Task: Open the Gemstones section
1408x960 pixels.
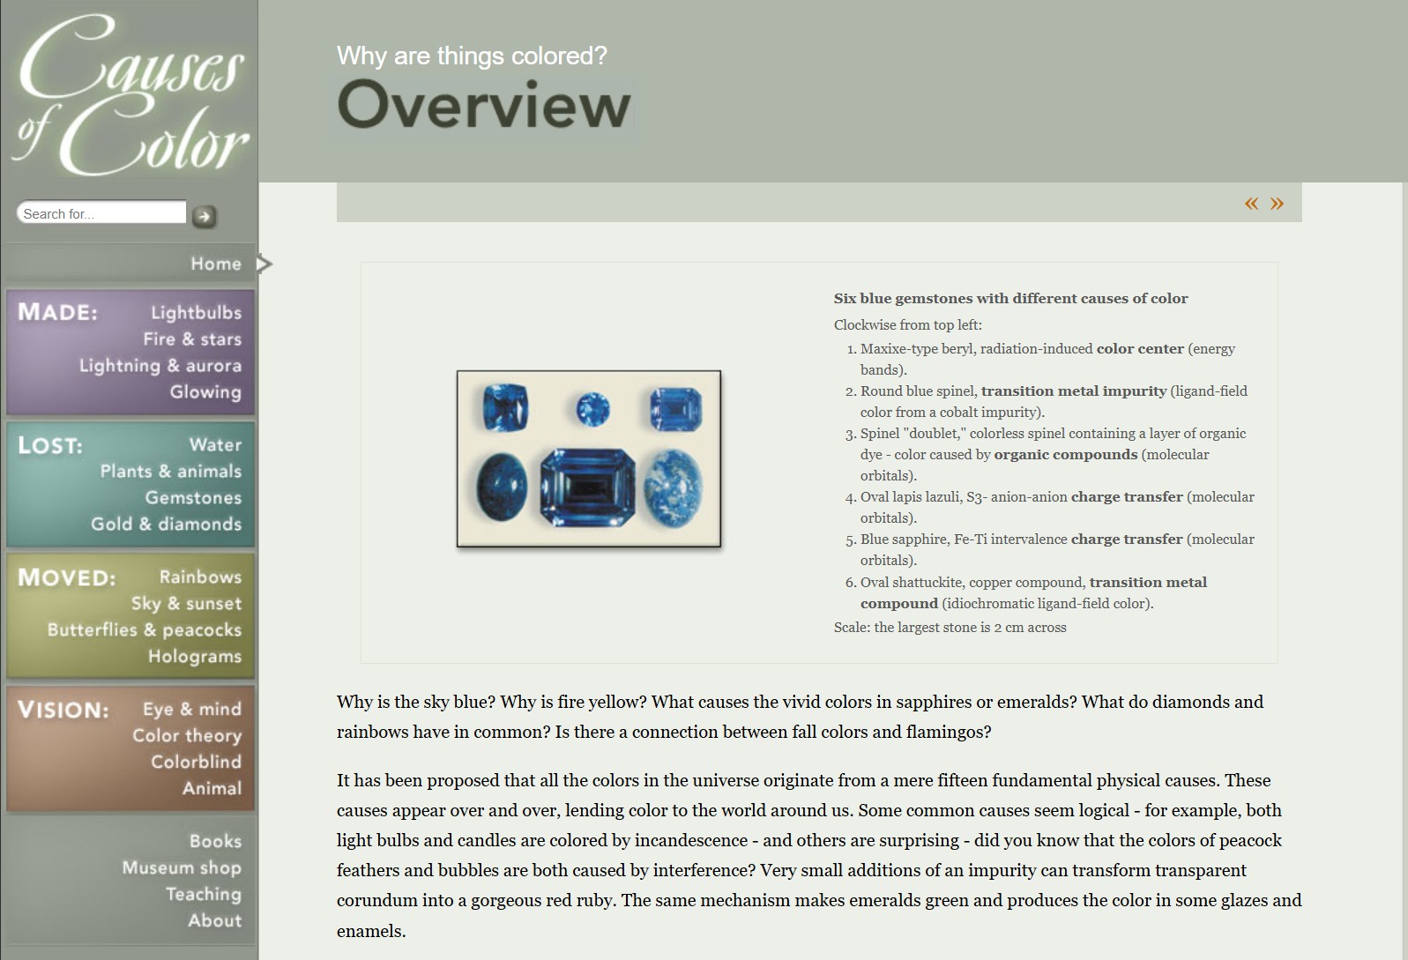Action: click(193, 497)
